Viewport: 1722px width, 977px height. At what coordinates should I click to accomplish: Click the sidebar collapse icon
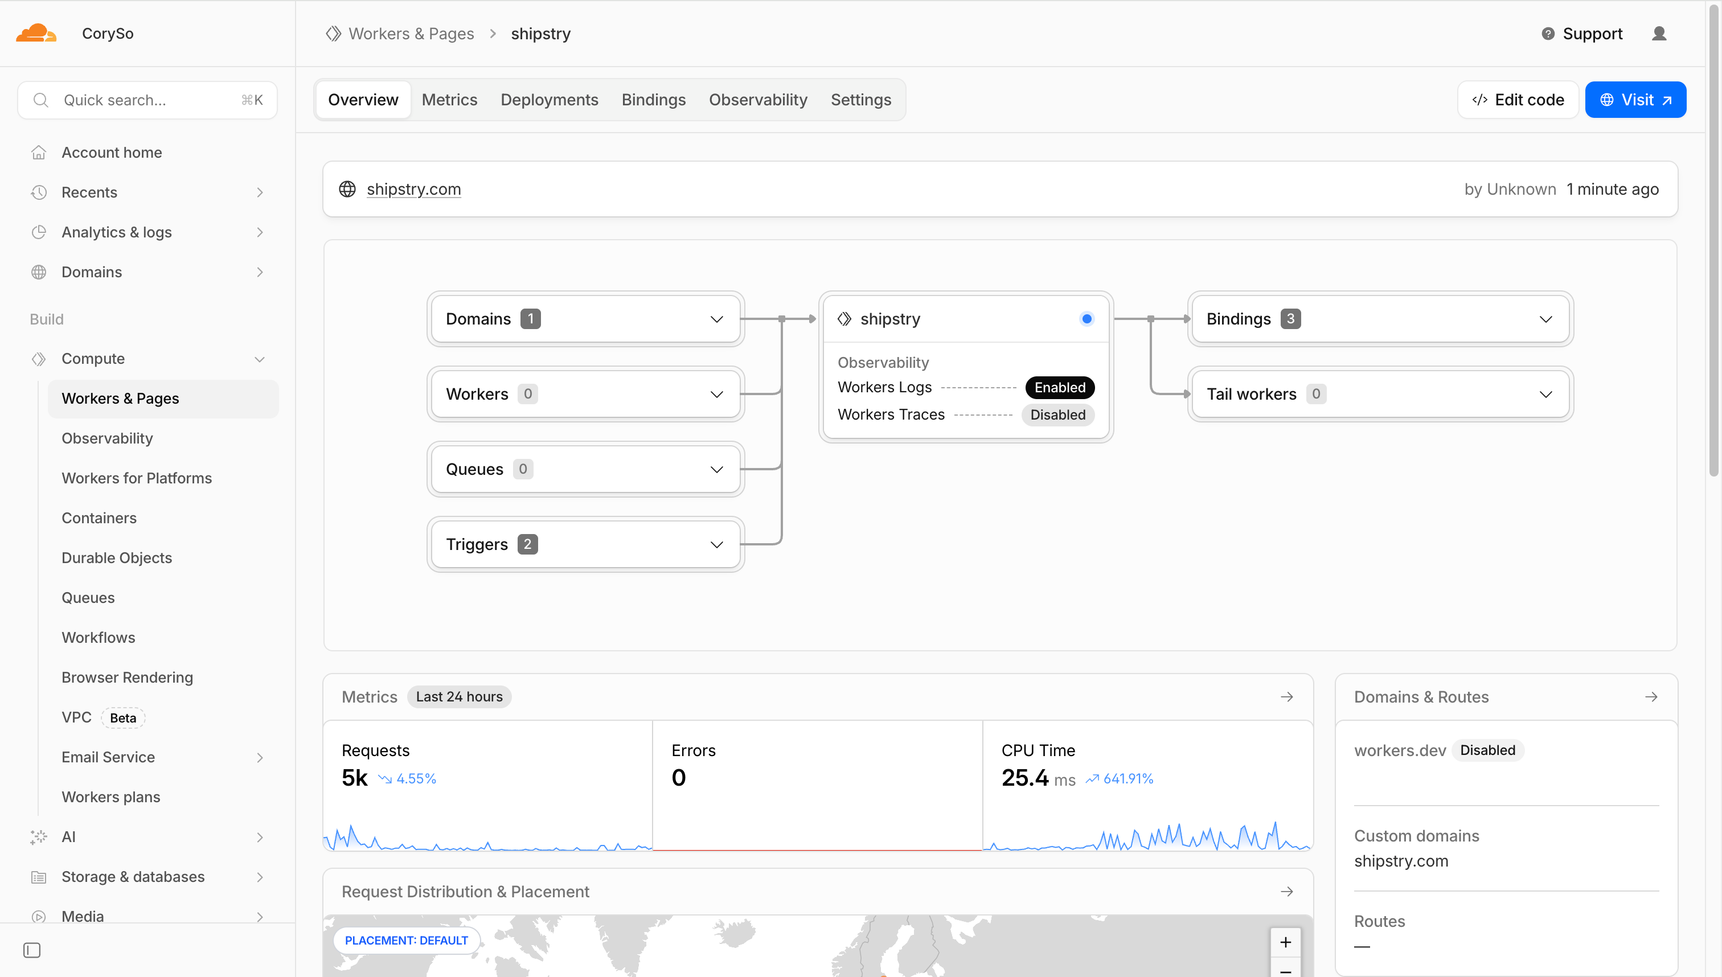tap(31, 950)
